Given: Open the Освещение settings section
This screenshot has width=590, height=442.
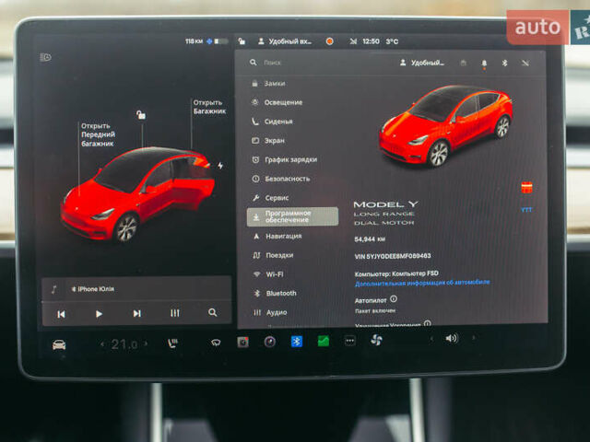Looking at the screenshot, I should click(277, 102).
